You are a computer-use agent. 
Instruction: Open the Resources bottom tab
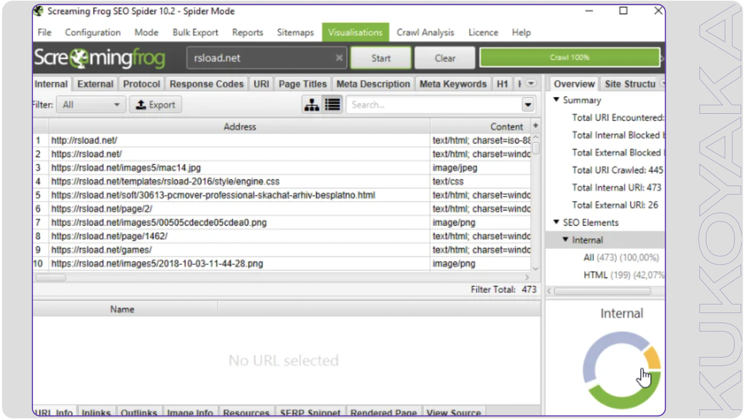coord(246,413)
